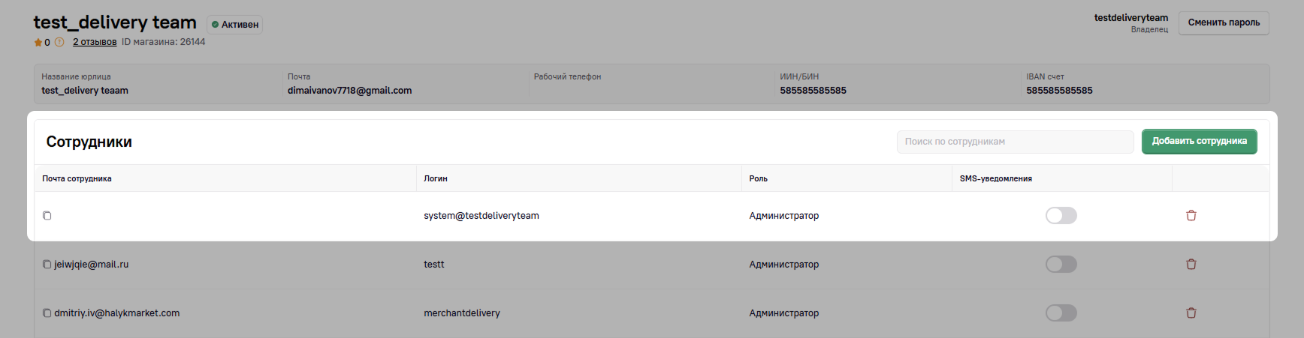Screen dimensions: 1304x338
Task: Switch on SMS notifications for merchantdelivery
Action: (1061, 313)
